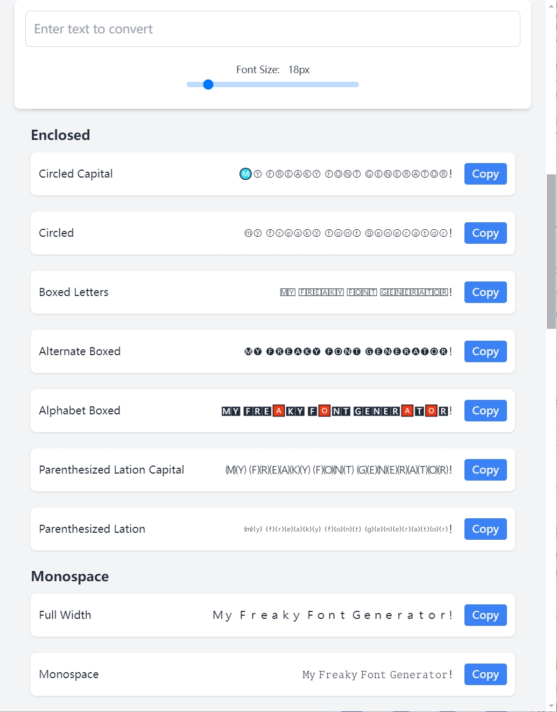Click the Font Size slider handle
This screenshot has width=557, height=712.
[x=208, y=84]
